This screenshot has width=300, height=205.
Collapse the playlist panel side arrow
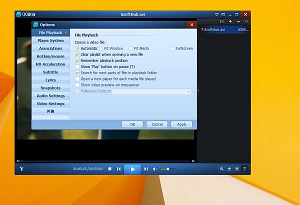click(x=198, y=90)
